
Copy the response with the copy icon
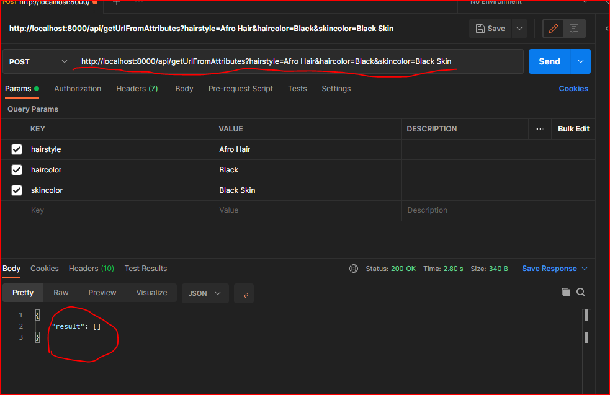tap(566, 292)
